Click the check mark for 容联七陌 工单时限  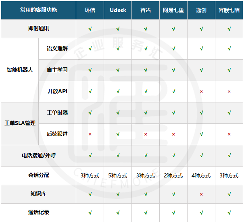(229, 113)
